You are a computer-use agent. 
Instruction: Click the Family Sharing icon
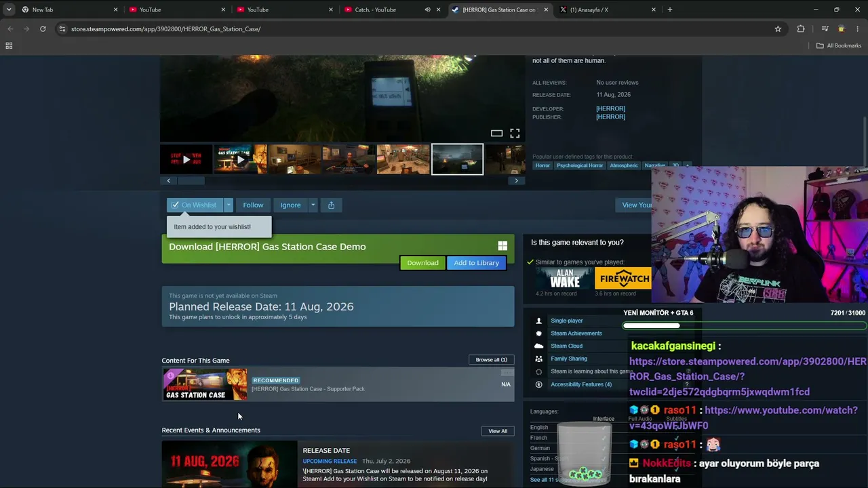(x=539, y=359)
